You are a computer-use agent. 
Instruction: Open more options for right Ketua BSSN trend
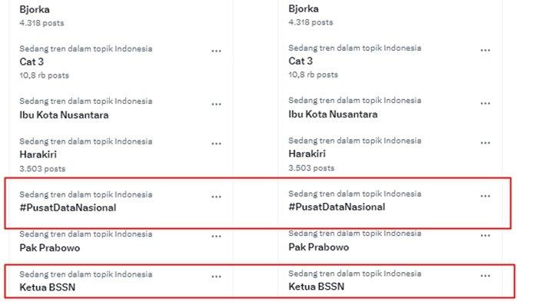click(485, 276)
